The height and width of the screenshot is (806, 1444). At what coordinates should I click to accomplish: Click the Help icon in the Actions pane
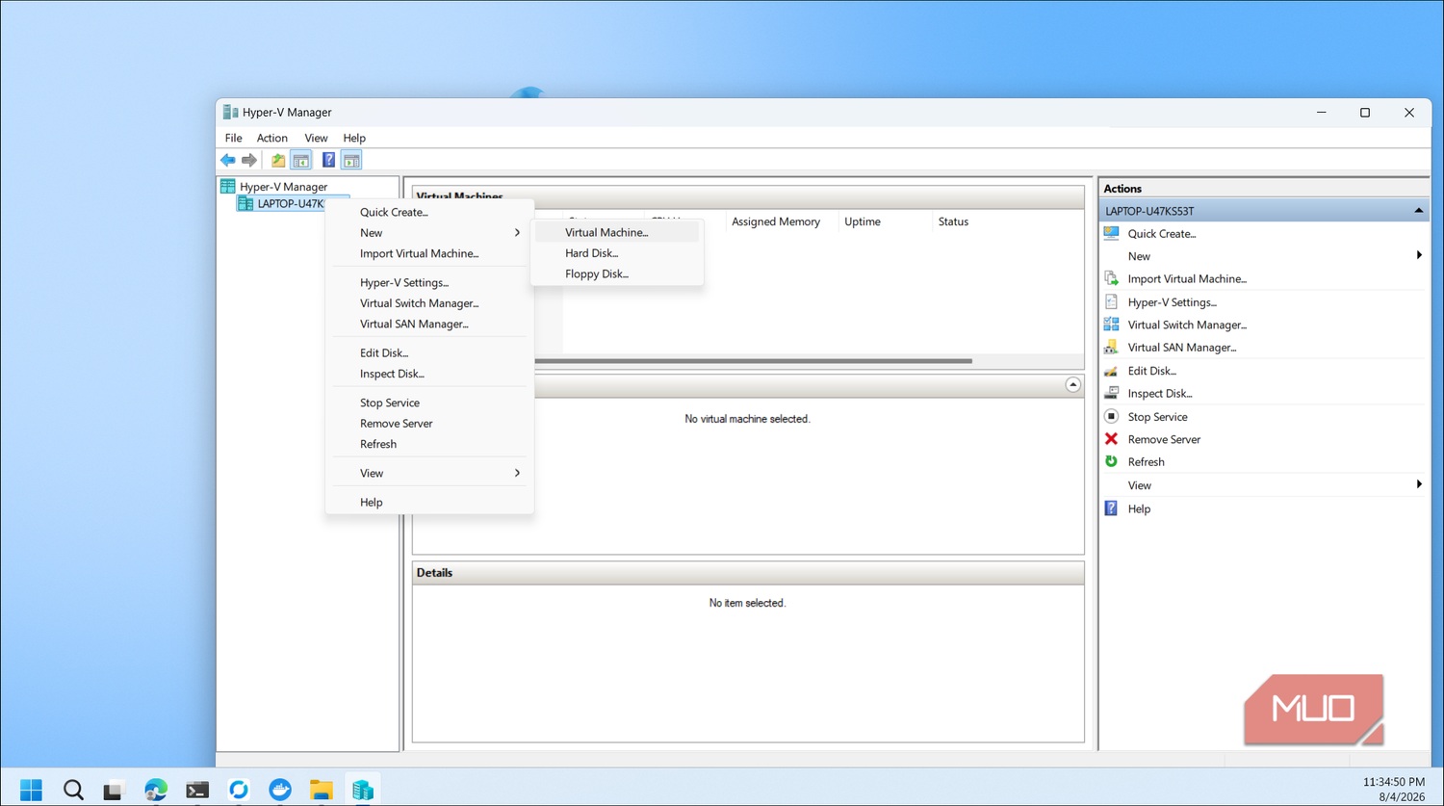(x=1112, y=507)
